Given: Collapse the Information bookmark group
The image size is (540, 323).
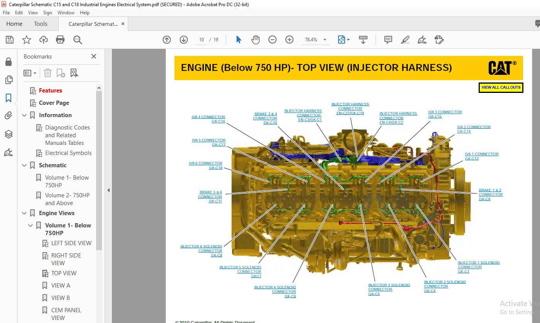Looking at the screenshot, I should tap(24, 115).
